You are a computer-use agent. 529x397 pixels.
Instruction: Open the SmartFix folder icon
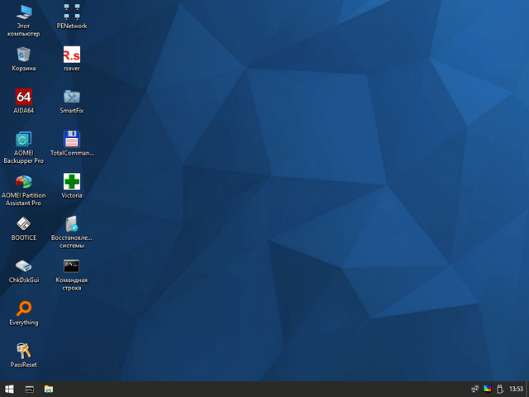coord(72,101)
